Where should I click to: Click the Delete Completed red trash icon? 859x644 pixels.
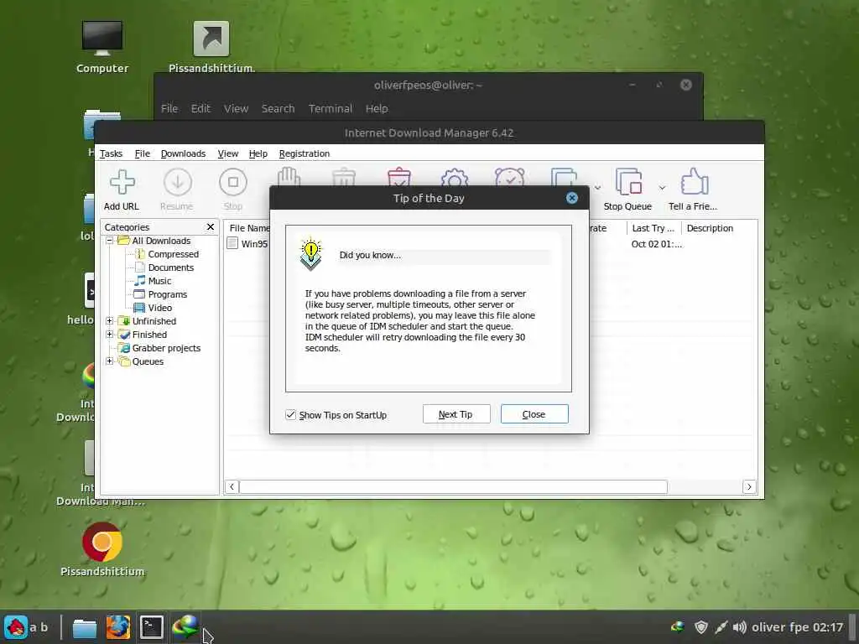pyautogui.click(x=398, y=176)
